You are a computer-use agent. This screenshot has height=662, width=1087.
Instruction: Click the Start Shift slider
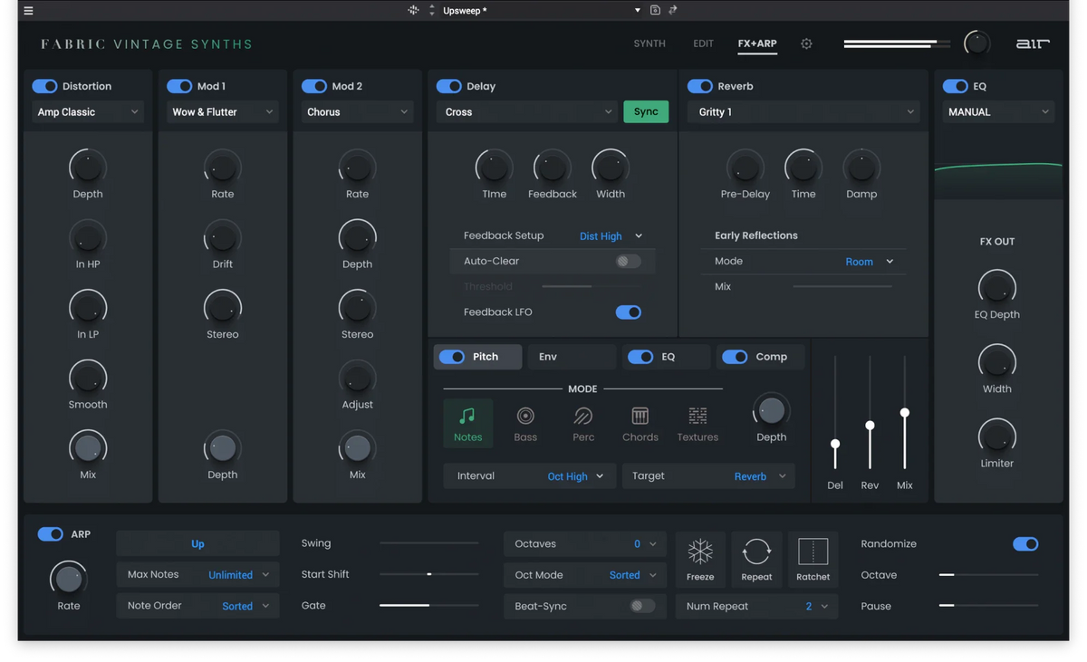[428, 574]
